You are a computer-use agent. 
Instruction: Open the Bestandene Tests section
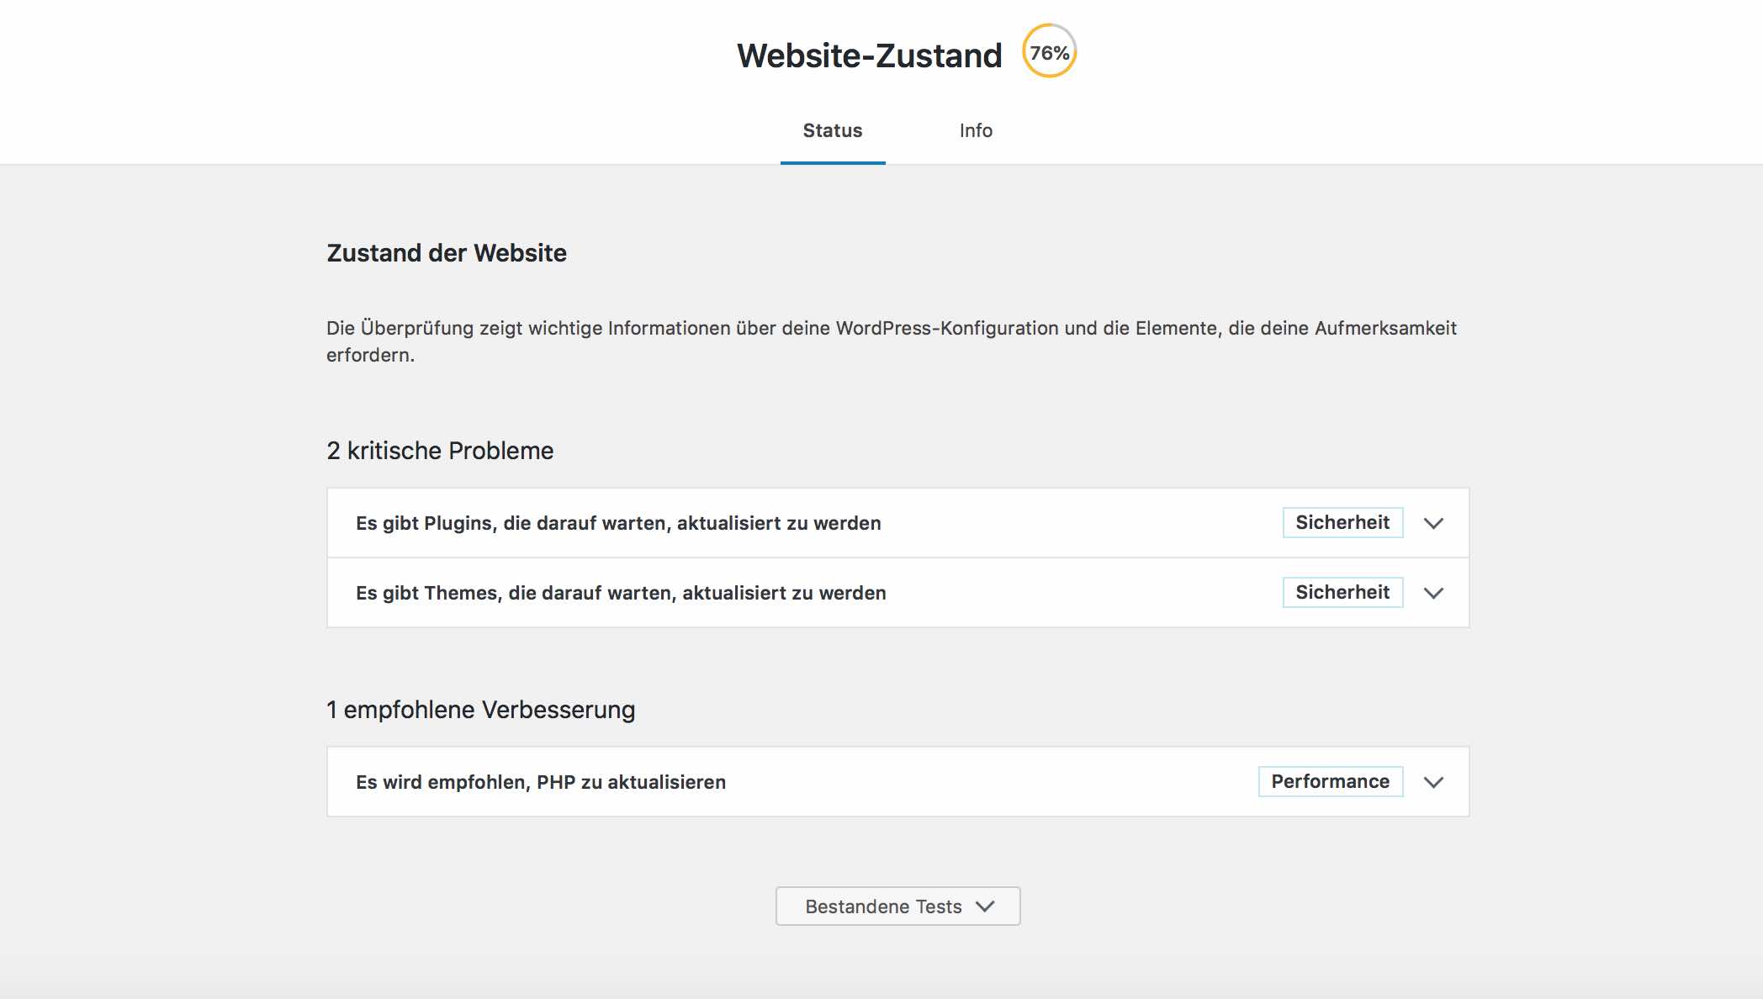[896, 906]
